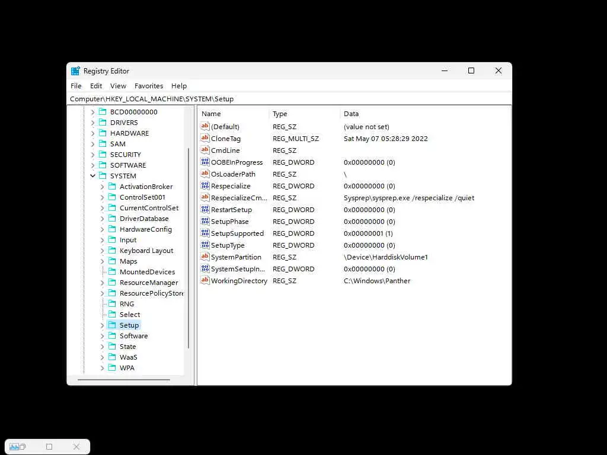The height and width of the screenshot is (455, 607).
Task: Collapse the SYSTEM key
Action: coord(92,175)
